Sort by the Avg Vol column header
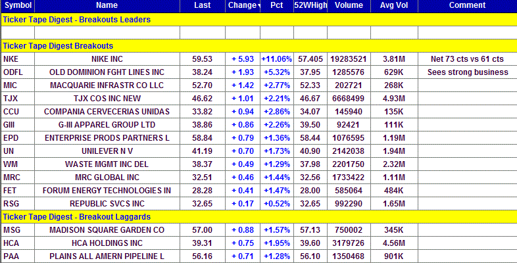The width and height of the screenshot is (517, 263). click(394, 6)
